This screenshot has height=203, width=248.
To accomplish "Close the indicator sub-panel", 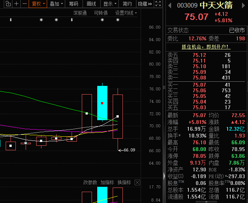I will (x=137, y=183).
